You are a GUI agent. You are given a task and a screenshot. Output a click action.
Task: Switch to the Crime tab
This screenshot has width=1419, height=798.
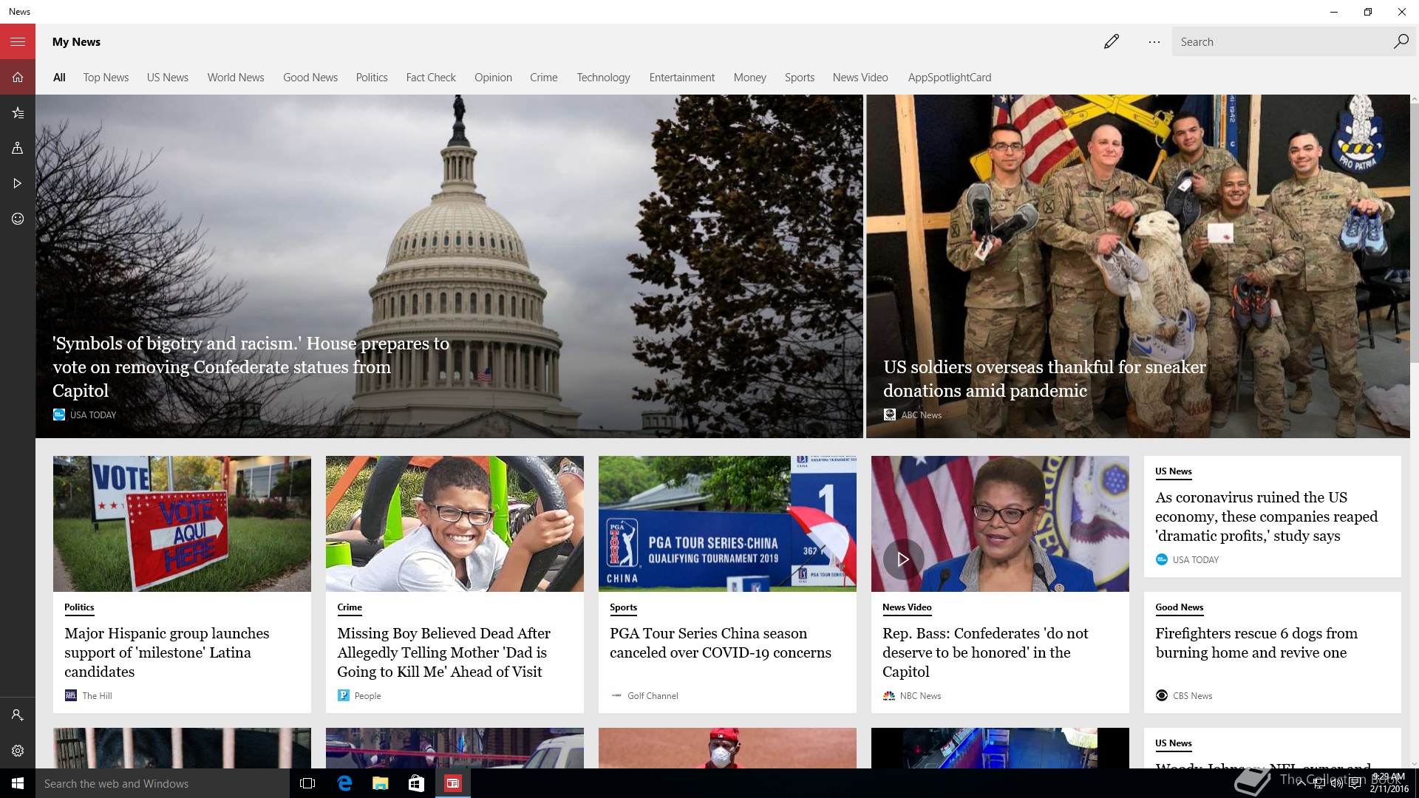(544, 78)
